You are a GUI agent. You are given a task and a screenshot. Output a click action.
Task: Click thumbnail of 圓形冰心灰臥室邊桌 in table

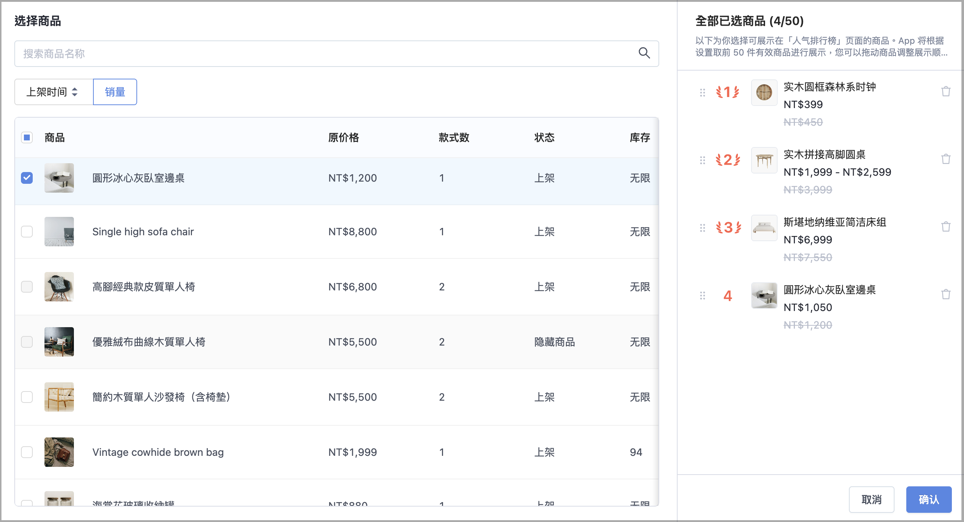pyautogui.click(x=59, y=178)
